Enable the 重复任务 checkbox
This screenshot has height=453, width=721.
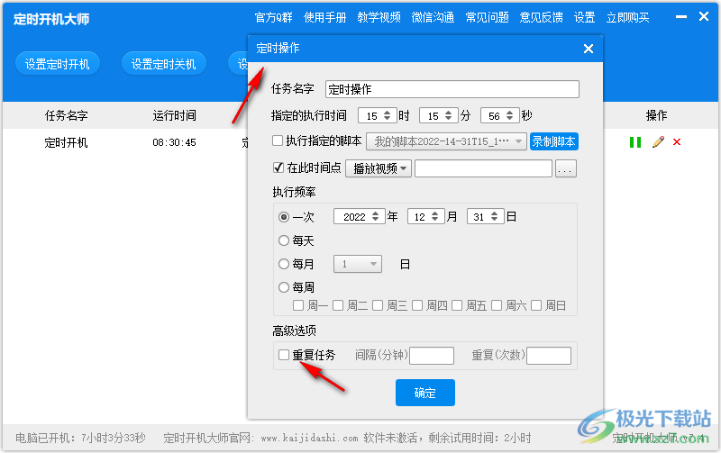[x=284, y=355]
